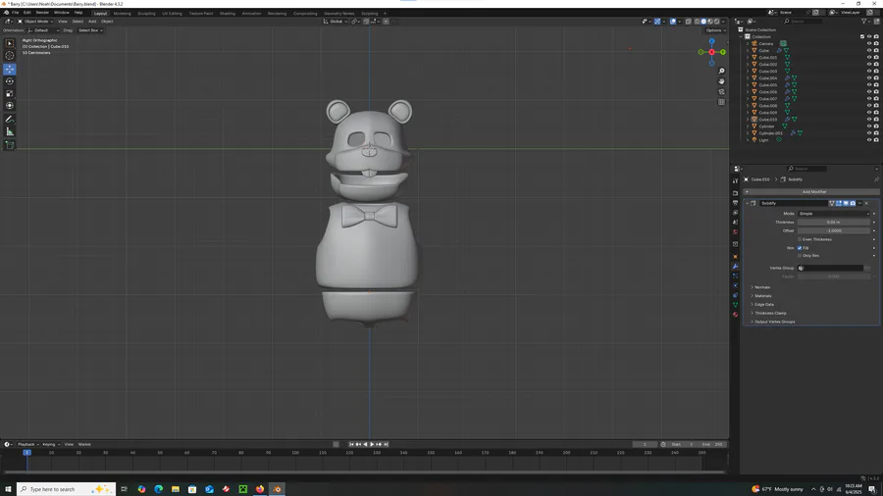Expand Cube.005 in the outliner

tap(748, 85)
